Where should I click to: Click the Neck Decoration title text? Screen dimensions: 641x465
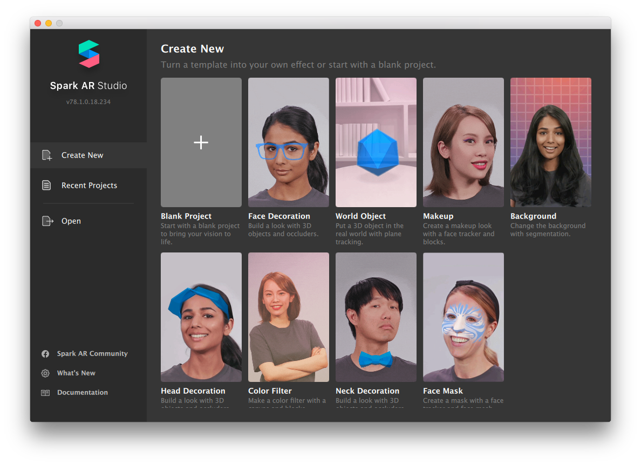(367, 391)
